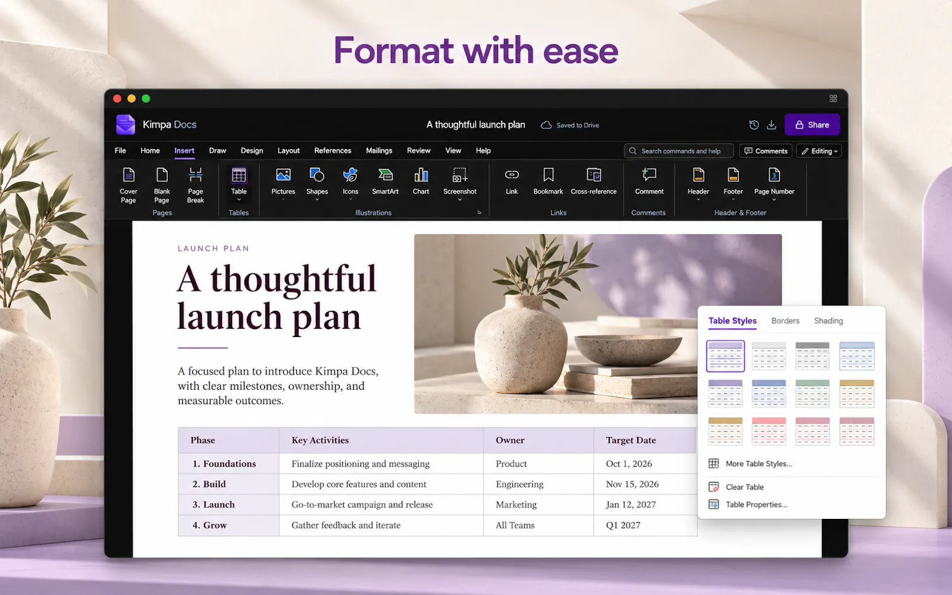The image size is (952, 595).
Task: Open the Insert ribbon tab
Action: pyautogui.click(x=184, y=150)
